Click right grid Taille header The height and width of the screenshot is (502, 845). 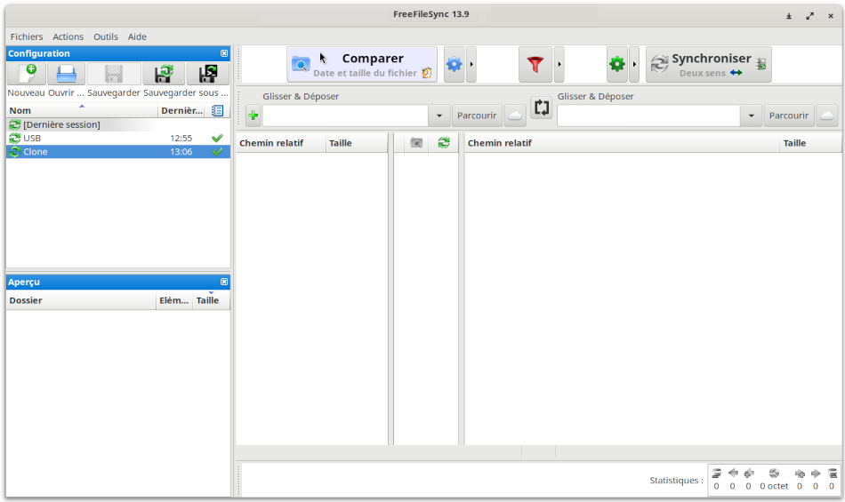pos(810,143)
